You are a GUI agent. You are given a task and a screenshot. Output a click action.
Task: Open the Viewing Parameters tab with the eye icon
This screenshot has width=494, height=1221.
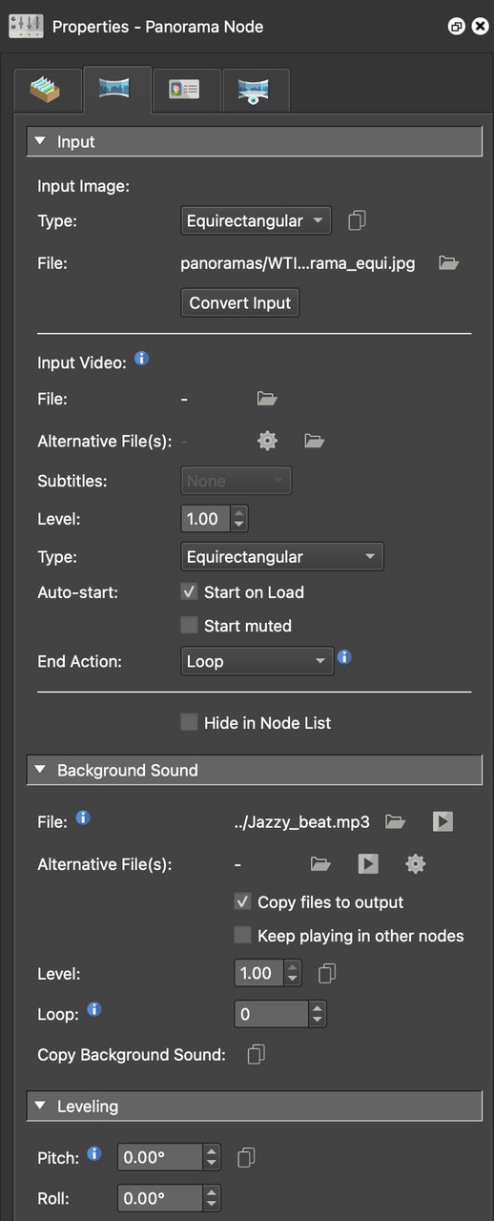tap(256, 90)
